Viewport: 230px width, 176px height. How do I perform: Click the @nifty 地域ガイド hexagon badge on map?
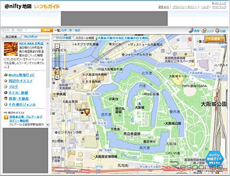pyautogui.click(x=214, y=159)
